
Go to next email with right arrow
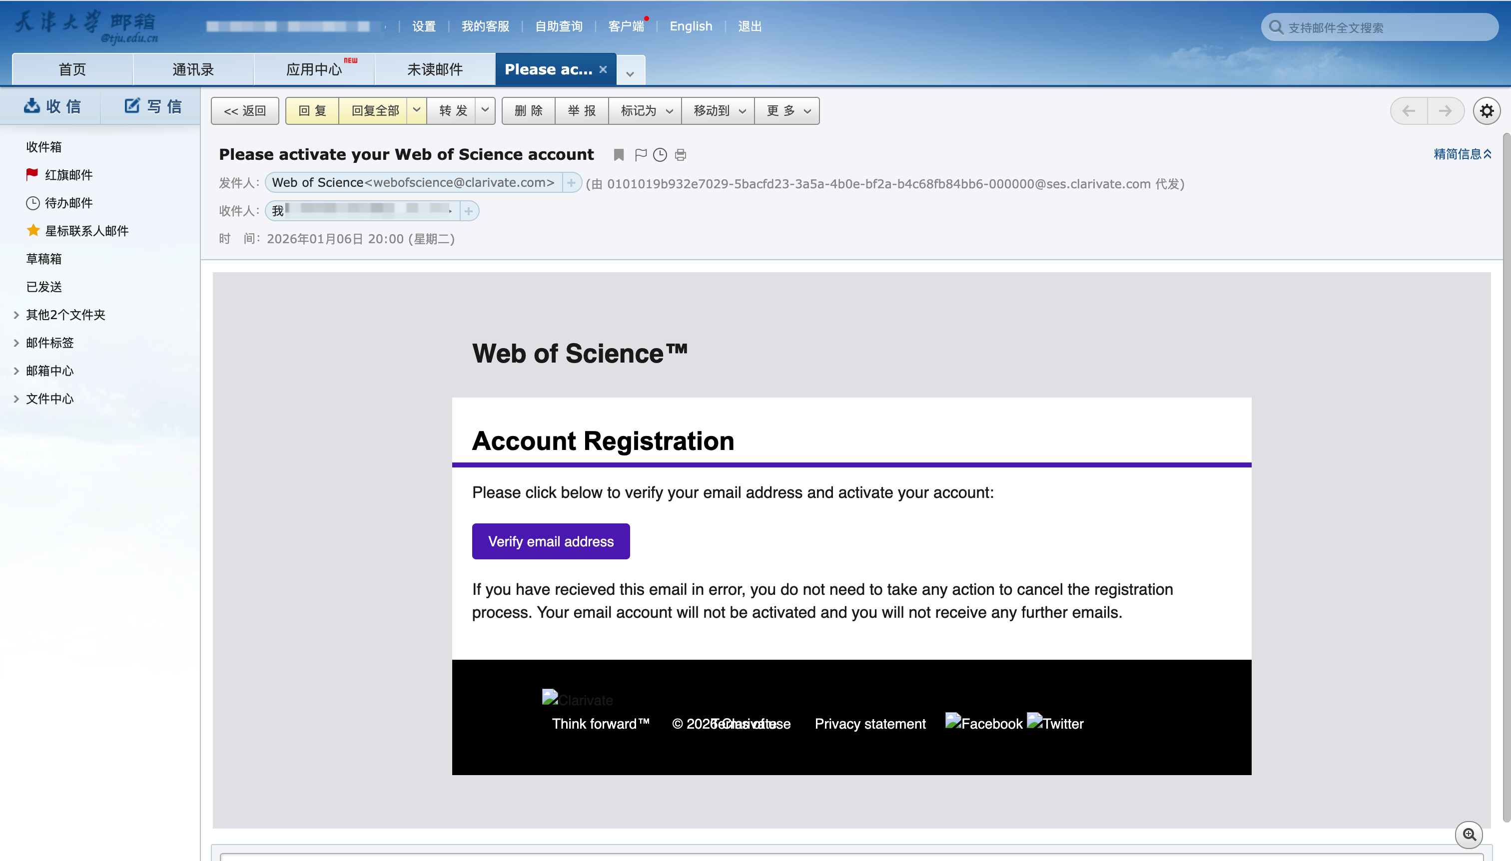[x=1446, y=110]
